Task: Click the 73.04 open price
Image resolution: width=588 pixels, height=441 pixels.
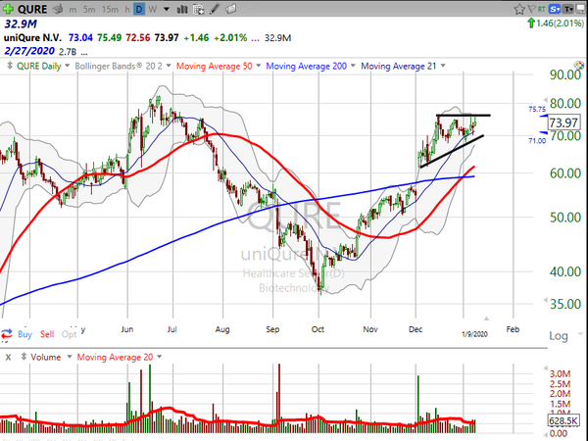Action: 80,38
